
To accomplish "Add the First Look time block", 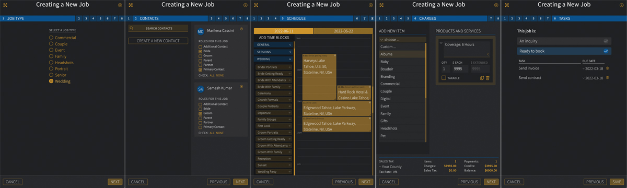I will 274,126.
